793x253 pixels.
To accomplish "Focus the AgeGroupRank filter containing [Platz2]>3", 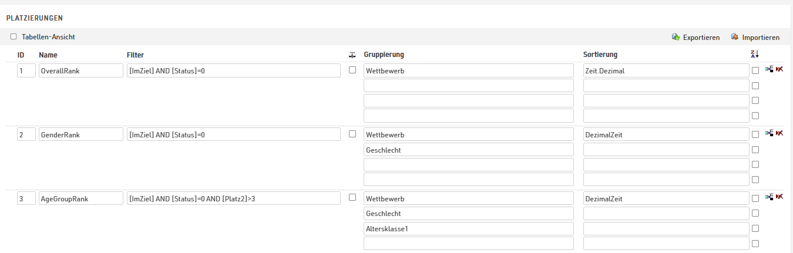I will tap(233, 198).
